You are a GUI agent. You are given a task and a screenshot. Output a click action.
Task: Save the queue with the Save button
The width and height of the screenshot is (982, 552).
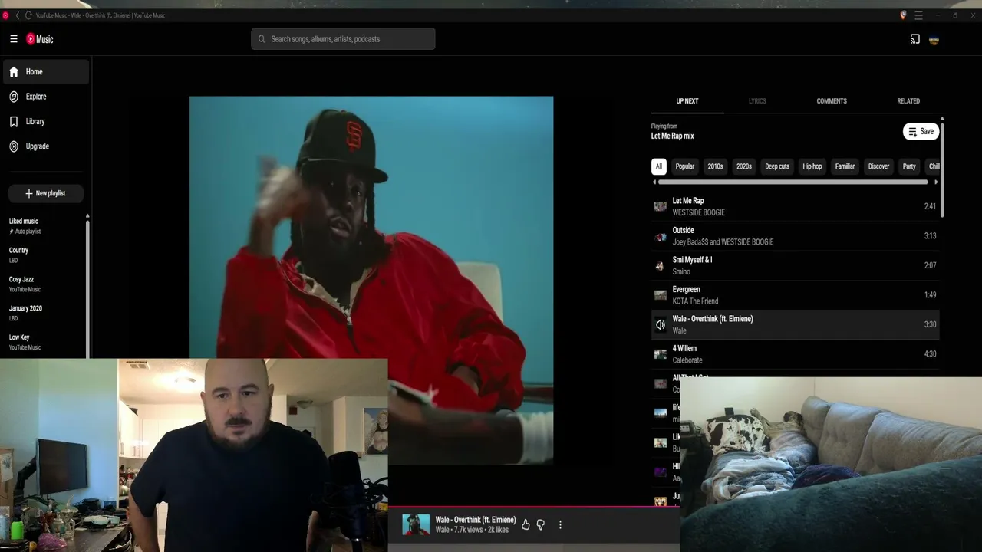click(921, 132)
